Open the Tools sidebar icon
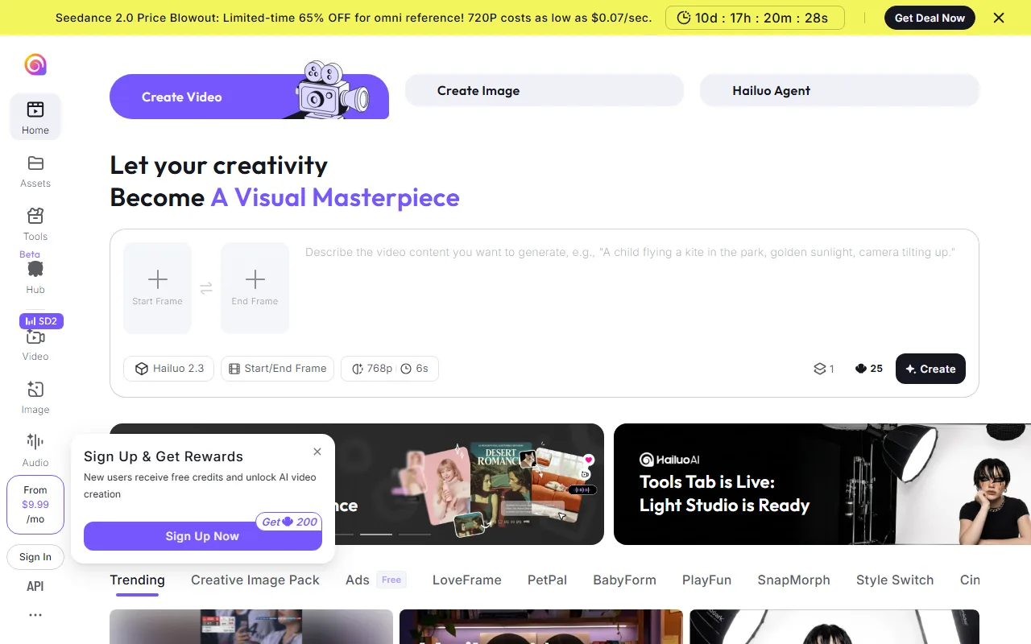 (x=35, y=216)
